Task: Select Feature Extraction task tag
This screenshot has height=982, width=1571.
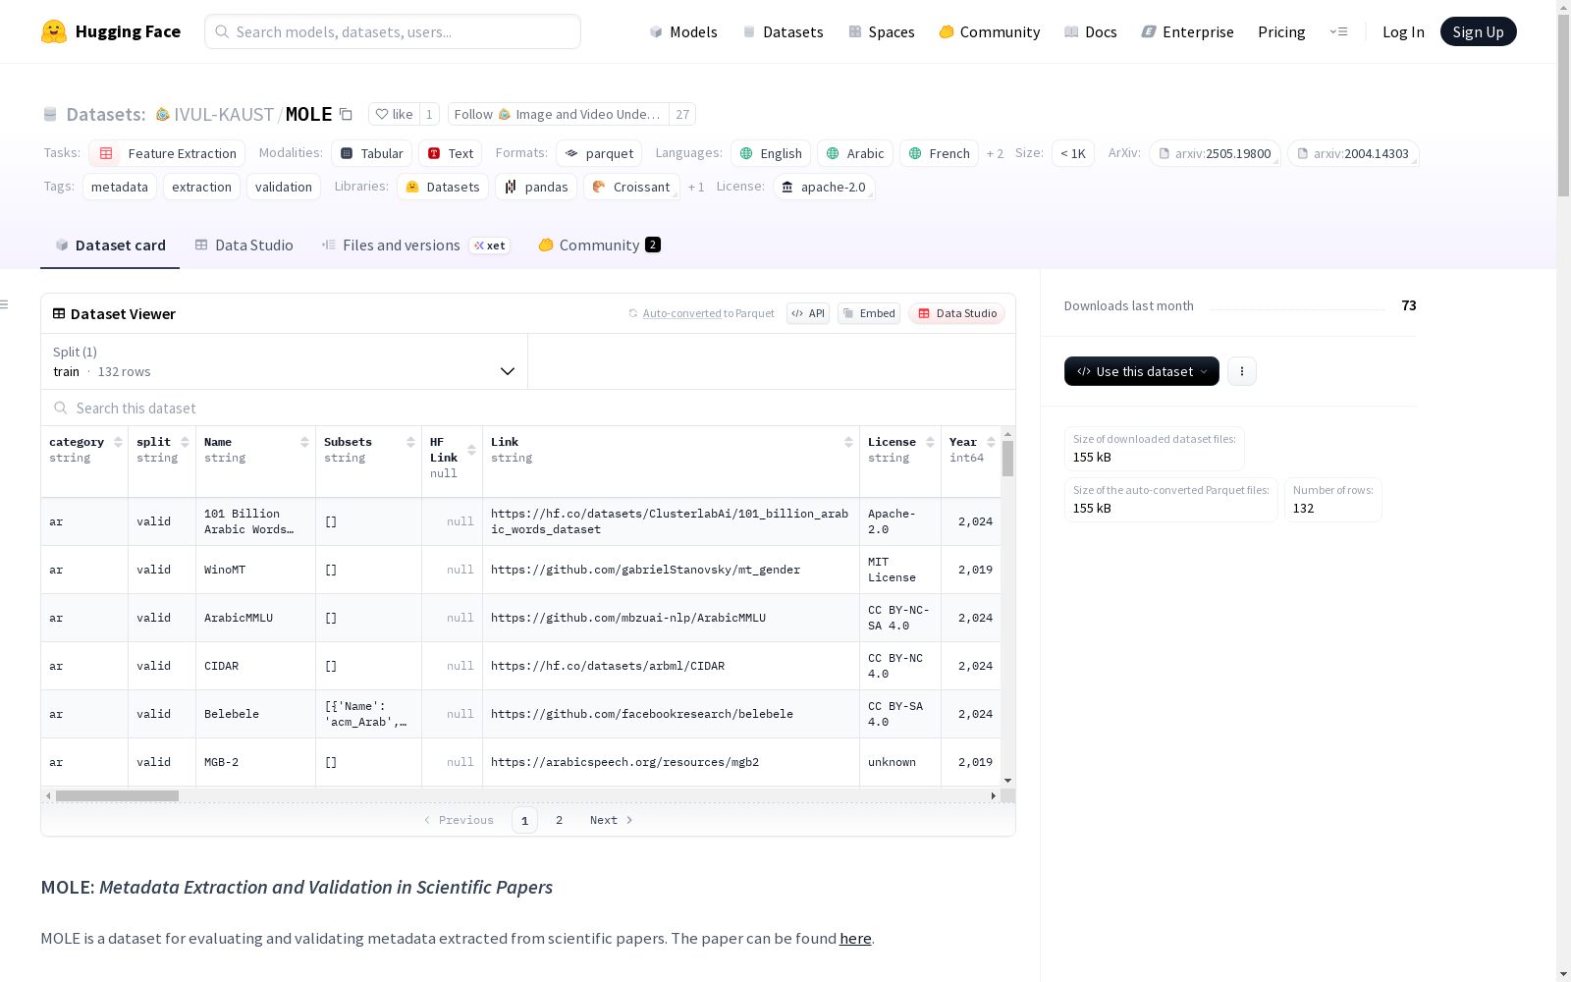Action: [167, 153]
